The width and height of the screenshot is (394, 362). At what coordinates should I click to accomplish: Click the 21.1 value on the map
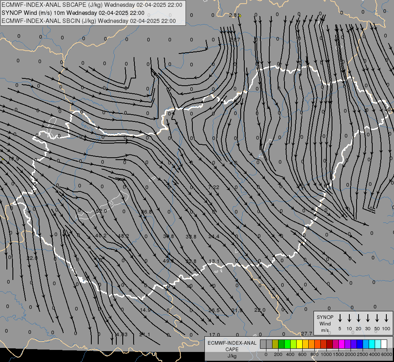(144, 335)
